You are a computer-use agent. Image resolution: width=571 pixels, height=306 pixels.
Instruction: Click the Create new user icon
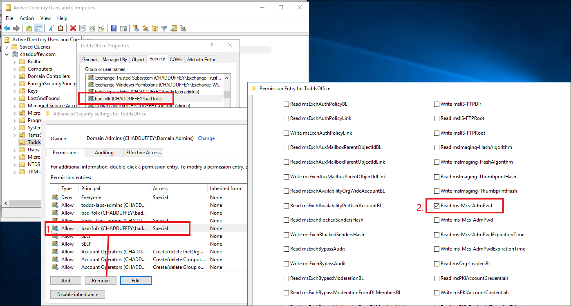tap(136, 28)
